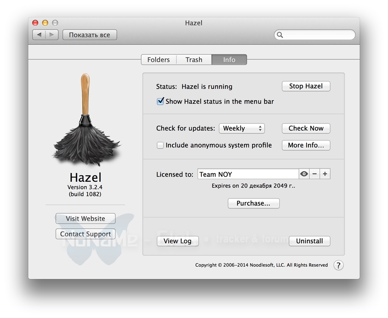Viewport: 388px width, 318px height.
Task: Click the (build 1082) text
Action: click(x=85, y=194)
